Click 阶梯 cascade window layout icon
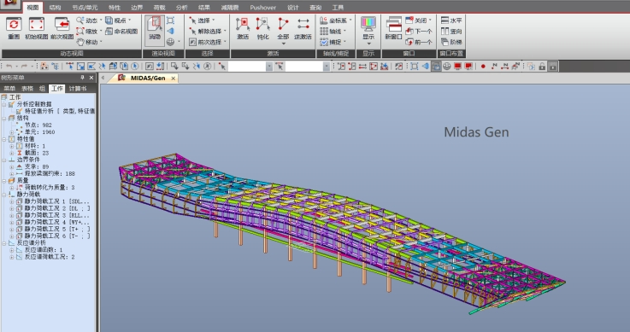 (x=445, y=42)
